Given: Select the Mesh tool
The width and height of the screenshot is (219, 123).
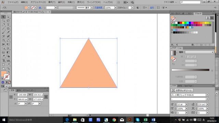Looking at the screenshot, I should [x=3, y=52].
